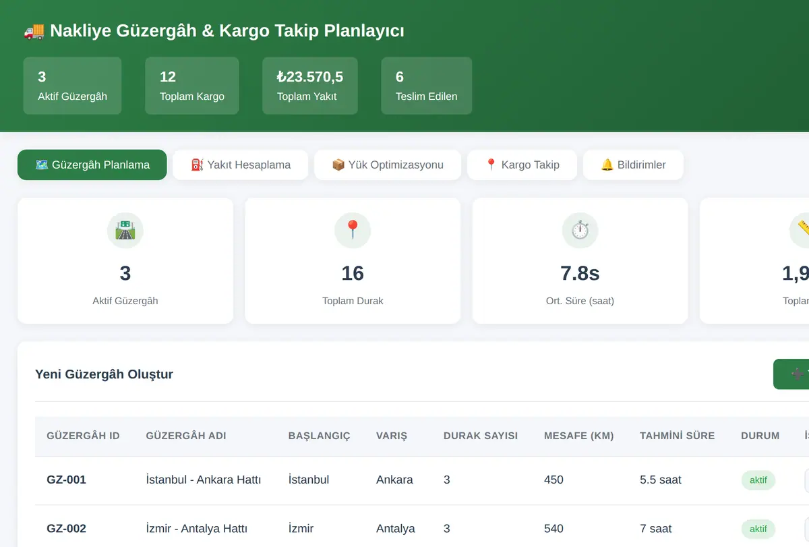Select the GZ-001 route ID cell

pyautogui.click(x=66, y=480)
